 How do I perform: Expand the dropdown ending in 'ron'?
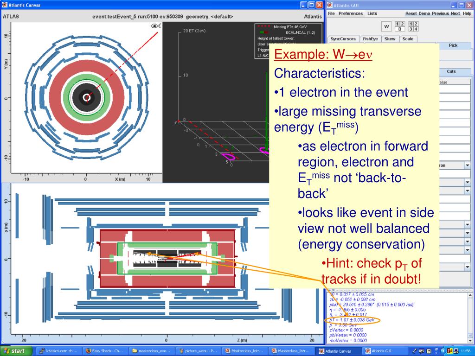pyautogui.click(x=467, y=165)
